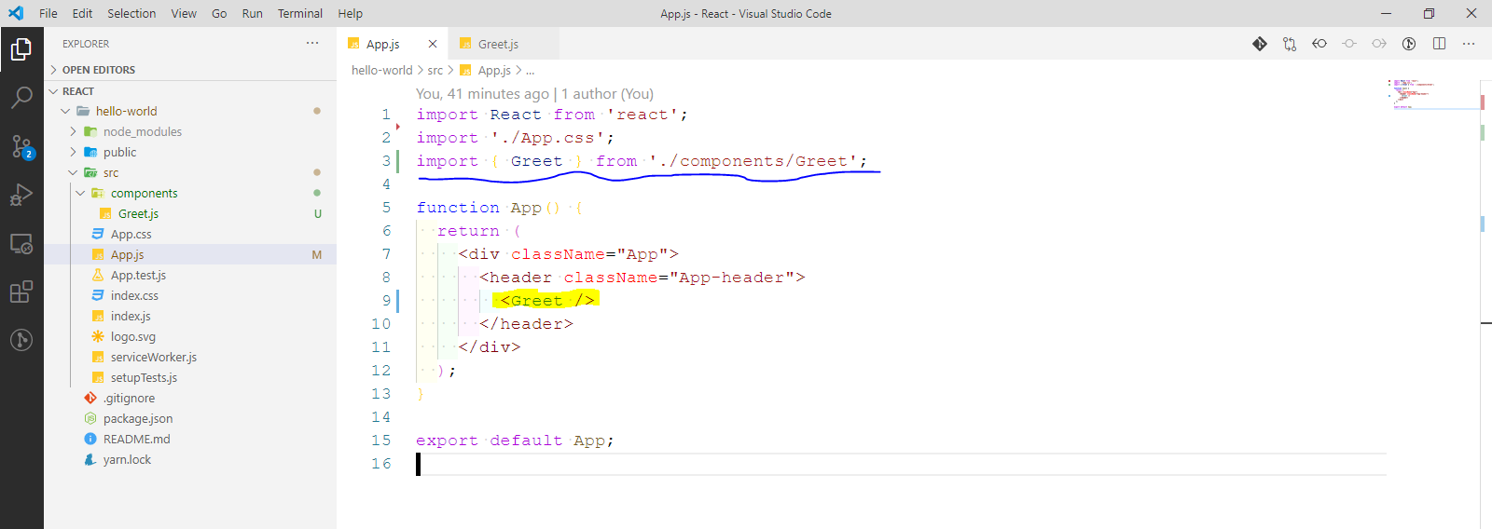Open the View menu
Viewport: 1492px width, 529px height.
tap(184, 13)
